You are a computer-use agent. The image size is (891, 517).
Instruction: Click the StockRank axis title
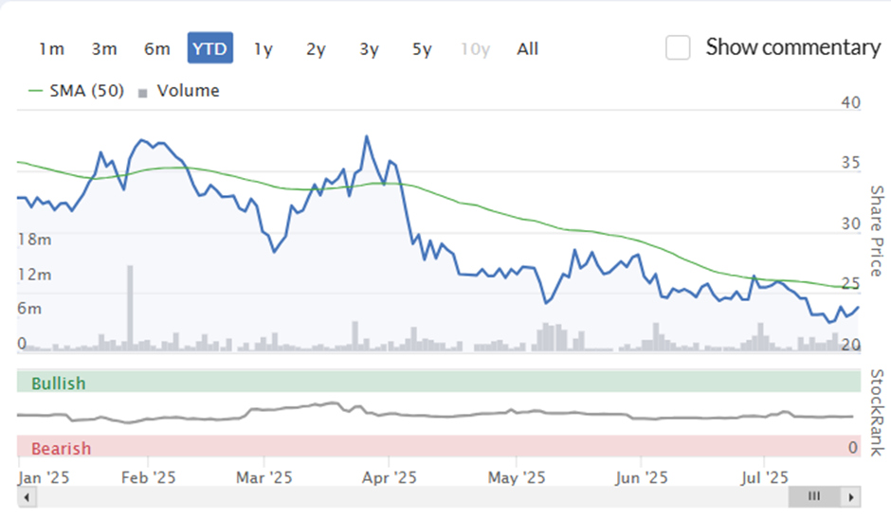[x=877, y=413]
